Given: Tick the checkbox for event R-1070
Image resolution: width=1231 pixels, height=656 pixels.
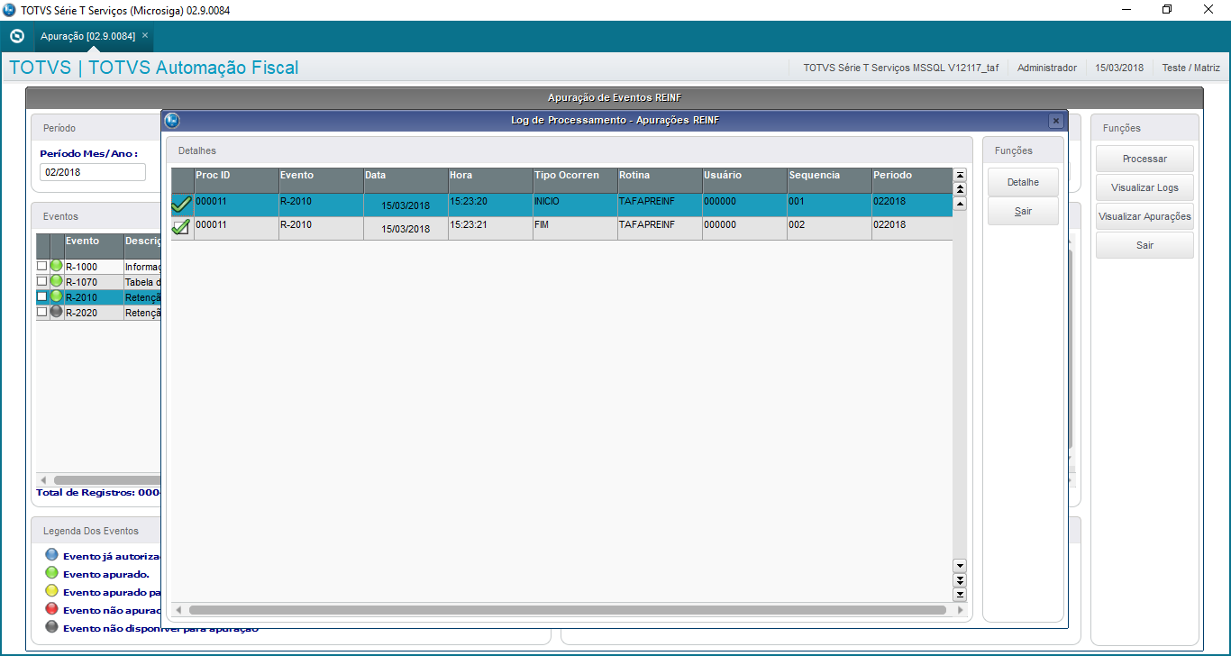Looking at the screenshot, I should [x=41, y=281].
